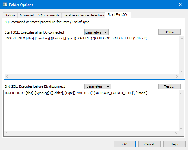Go to the SQL commands tab
188x150 pixels.
pos(49,15)
